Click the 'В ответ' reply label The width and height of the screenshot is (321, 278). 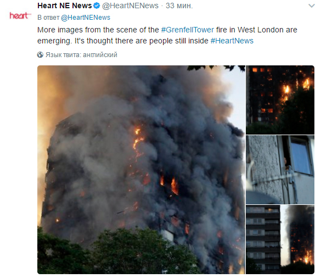tap(48, 18)
